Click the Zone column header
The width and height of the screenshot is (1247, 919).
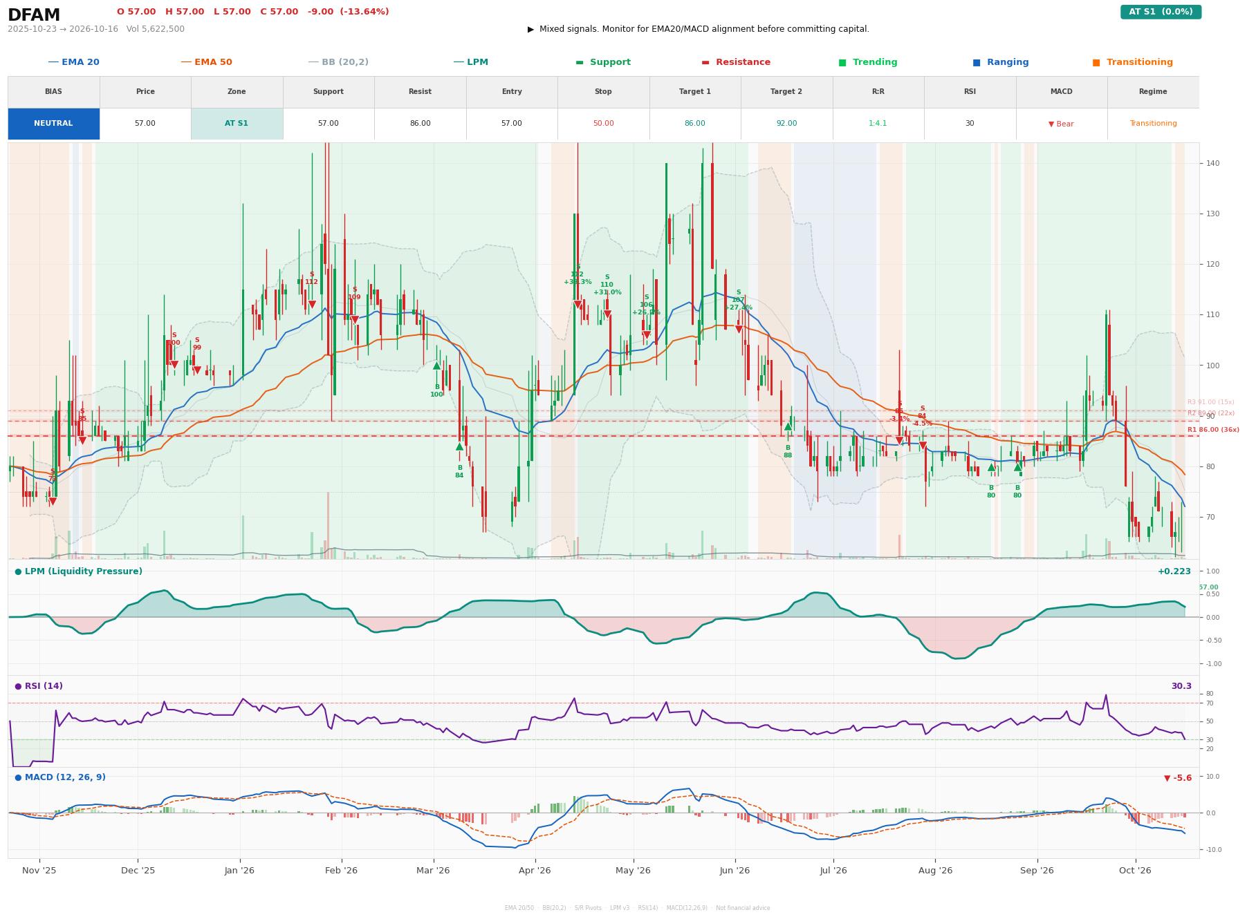[x=237, y=92]
